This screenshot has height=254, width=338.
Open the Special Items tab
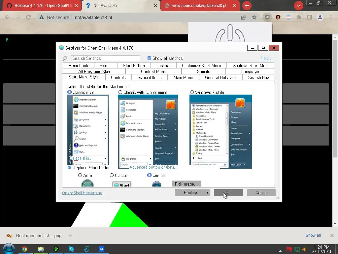click(x=150, y=77)
